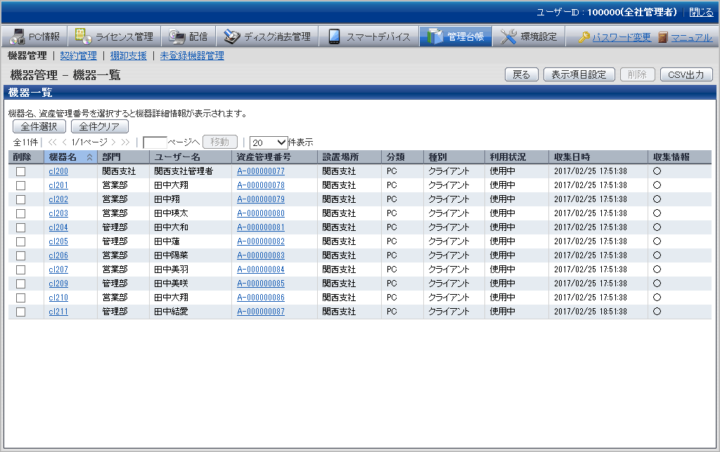This screenshot has width=720, height=452.
Task: Click the page number input field
Action: (155, 142)
